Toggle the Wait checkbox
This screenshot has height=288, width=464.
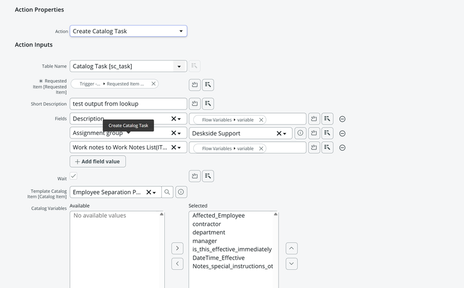click(x=73, y=176)
